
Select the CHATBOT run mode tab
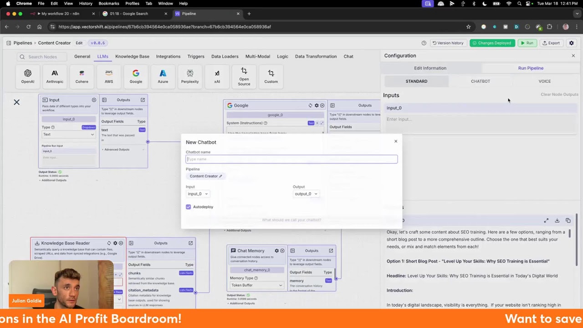click(481, 82)
